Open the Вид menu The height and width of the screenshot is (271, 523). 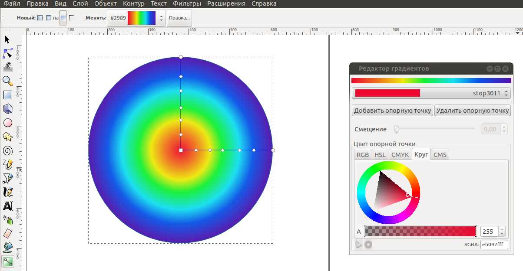coord(60,3)
